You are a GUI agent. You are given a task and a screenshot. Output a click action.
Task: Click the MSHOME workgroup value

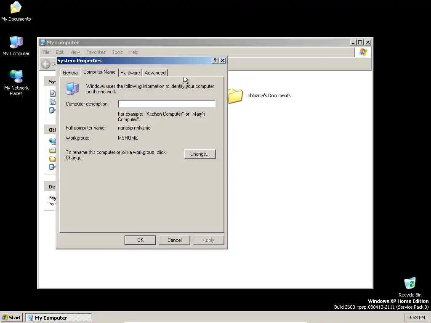[128, 138]
